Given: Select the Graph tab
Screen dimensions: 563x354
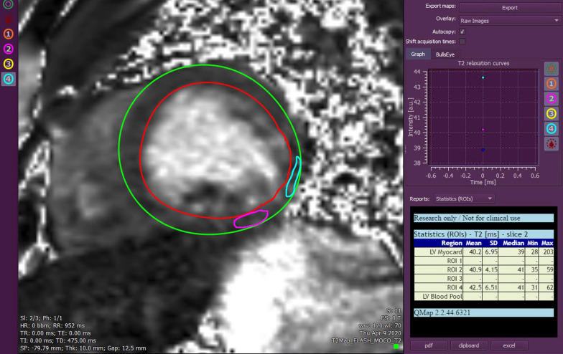Looking at the screenshot, I should tap(418, 54).
